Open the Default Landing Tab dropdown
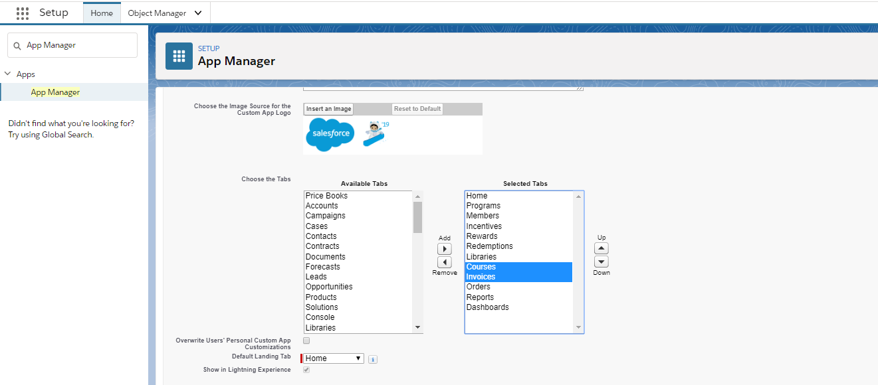The image size is (878, 385). point(334,358)
